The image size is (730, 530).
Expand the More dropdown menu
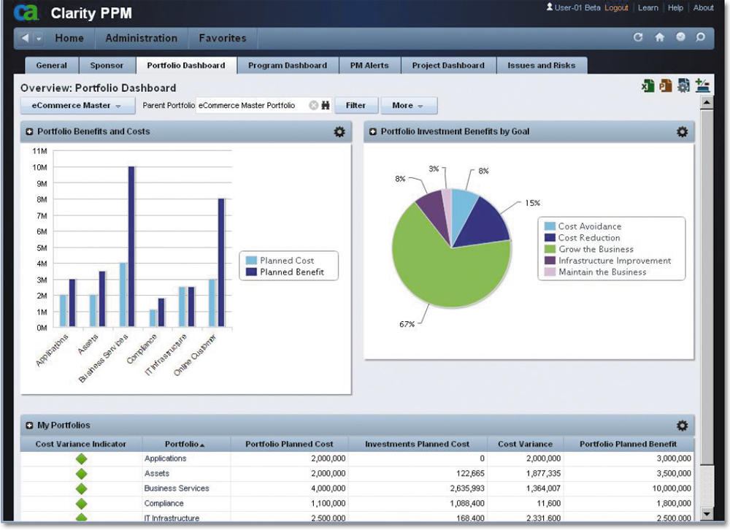pyautogui.click(x=408, y=105)
